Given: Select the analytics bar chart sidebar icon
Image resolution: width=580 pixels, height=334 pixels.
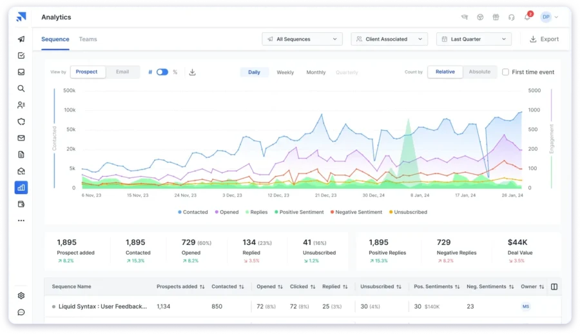Looking at the screenshot, I should click(21, 188).
